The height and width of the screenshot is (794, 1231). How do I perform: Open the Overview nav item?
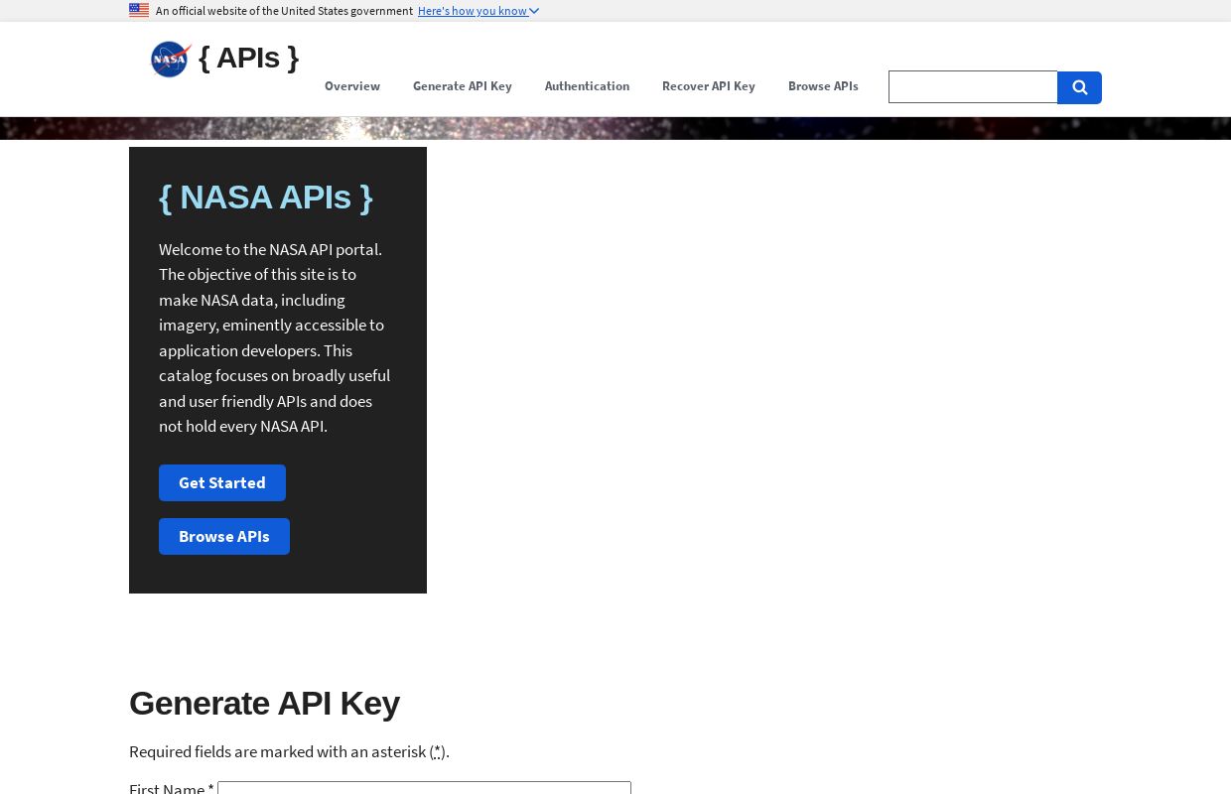click(352, 86)
